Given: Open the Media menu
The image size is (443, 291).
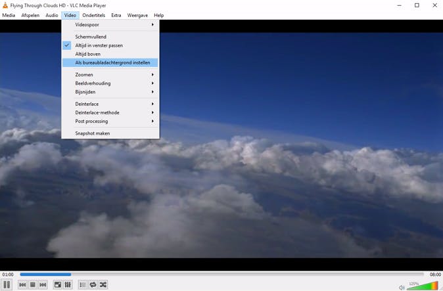Looking at the screenshot, I should (x=9, y=15).
